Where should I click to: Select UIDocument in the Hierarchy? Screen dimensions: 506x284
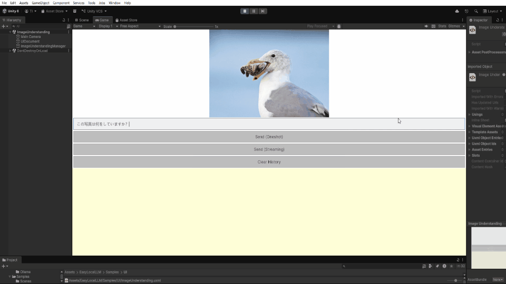(x=30, y=41)
